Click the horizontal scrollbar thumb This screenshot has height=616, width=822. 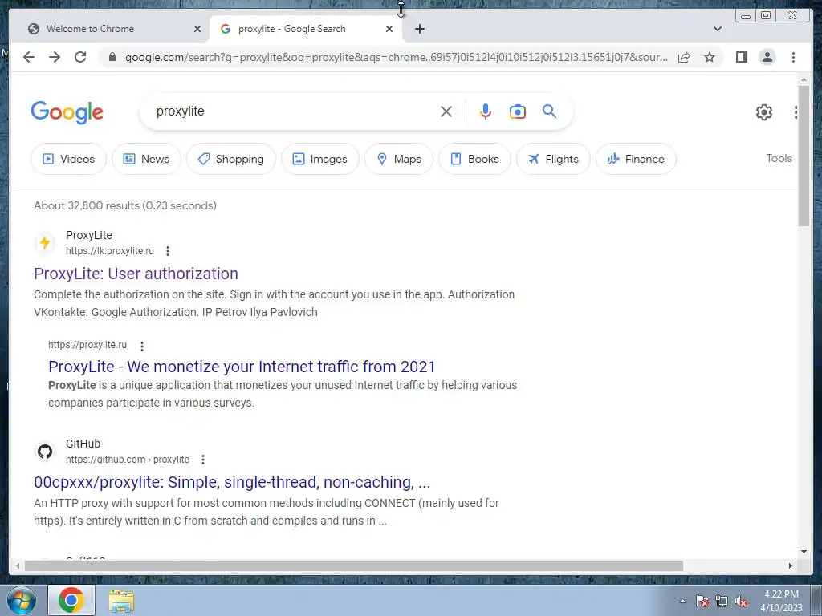click(354, 565)
